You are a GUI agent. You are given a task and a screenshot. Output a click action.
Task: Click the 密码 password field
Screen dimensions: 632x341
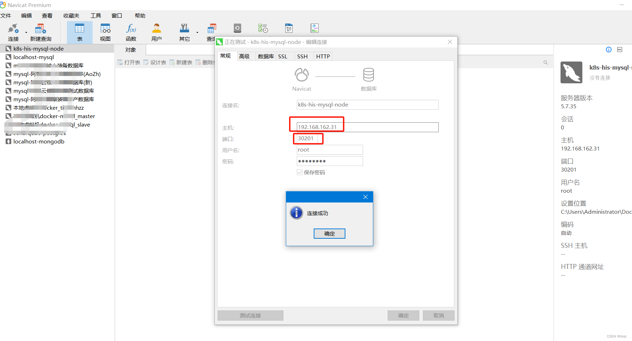click(330, 161)
